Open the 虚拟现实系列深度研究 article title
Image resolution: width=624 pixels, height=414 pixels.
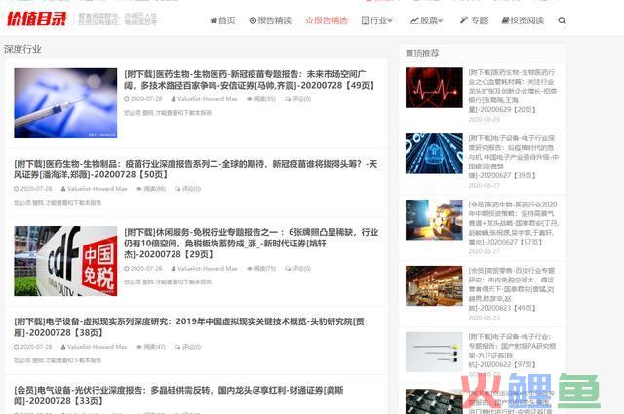[x=189, y=327]
